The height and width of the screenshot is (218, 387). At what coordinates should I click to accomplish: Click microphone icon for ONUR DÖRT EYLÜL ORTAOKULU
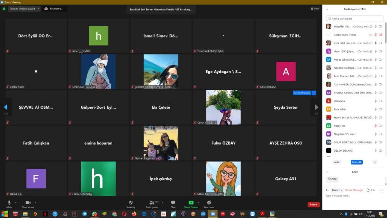pyautogui.click(x=376, y=142)
